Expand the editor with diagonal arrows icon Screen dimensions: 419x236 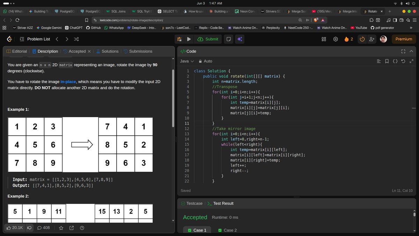coord(411,61)
